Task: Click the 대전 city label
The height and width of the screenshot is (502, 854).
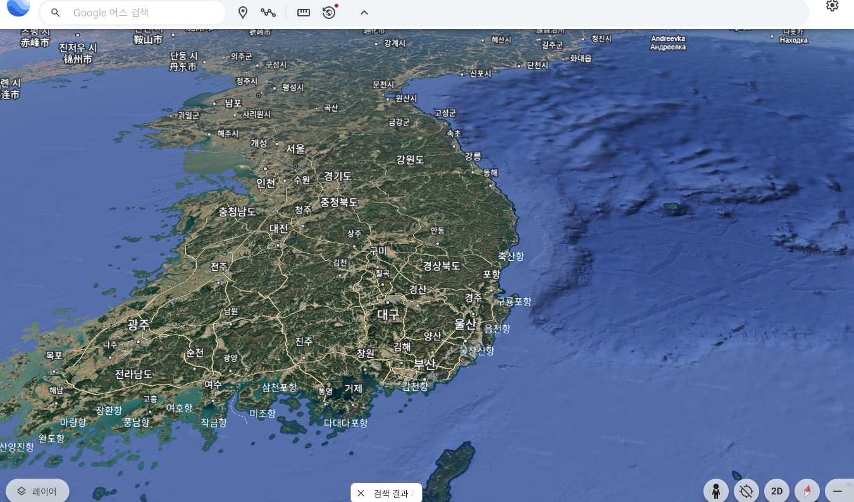Action: (279, 228)
